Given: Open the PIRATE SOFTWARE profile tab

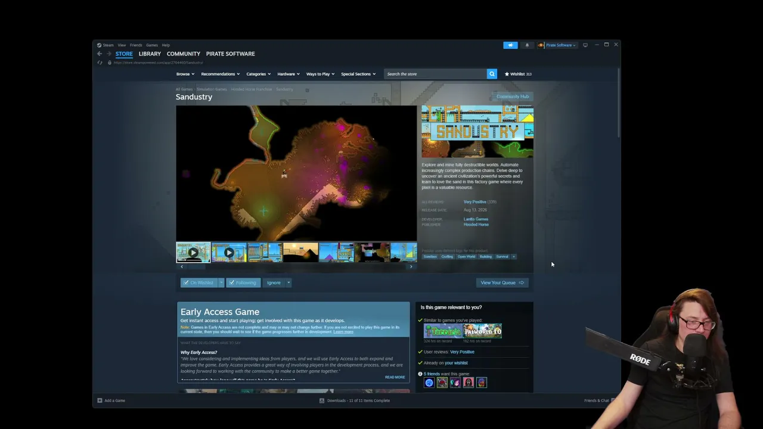Looking at the screenshot, I should click(231, 54).
